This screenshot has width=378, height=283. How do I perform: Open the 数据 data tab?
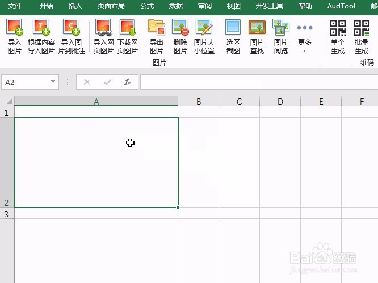coord(176,6)
